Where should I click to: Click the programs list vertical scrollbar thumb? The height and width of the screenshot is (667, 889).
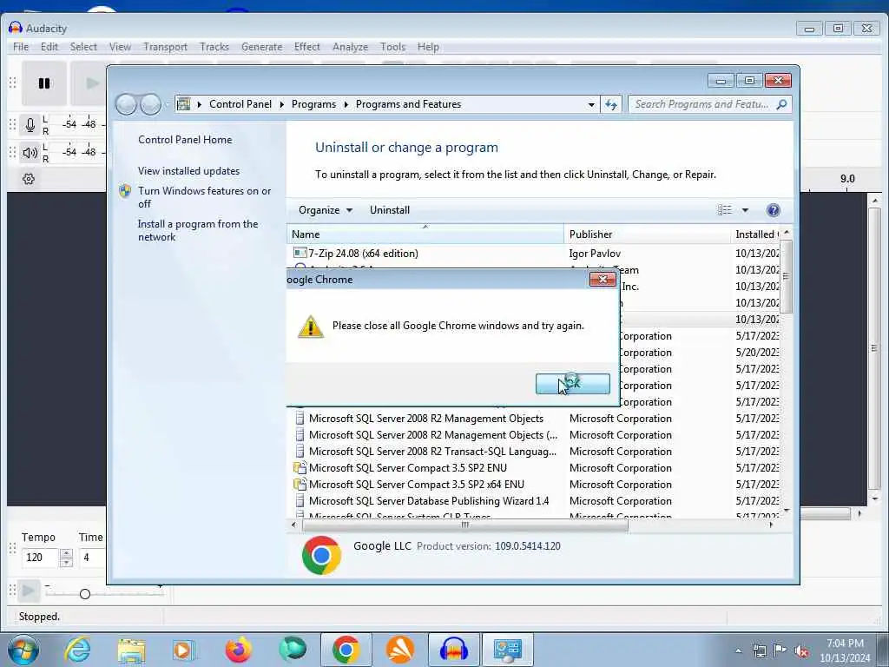point(786,277)
